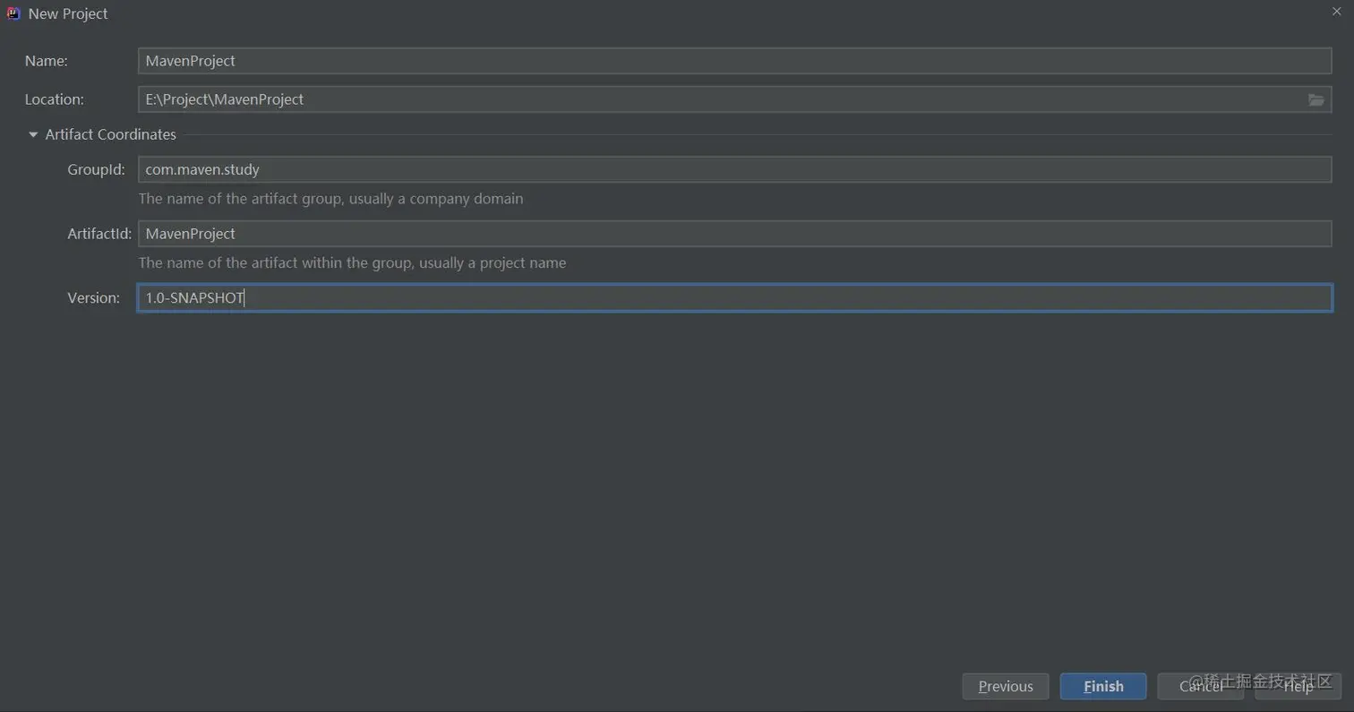Click the IntelliJ icon in title bar
The image size is (1354, 712).
pyautogui.click(x=13, y=13)
